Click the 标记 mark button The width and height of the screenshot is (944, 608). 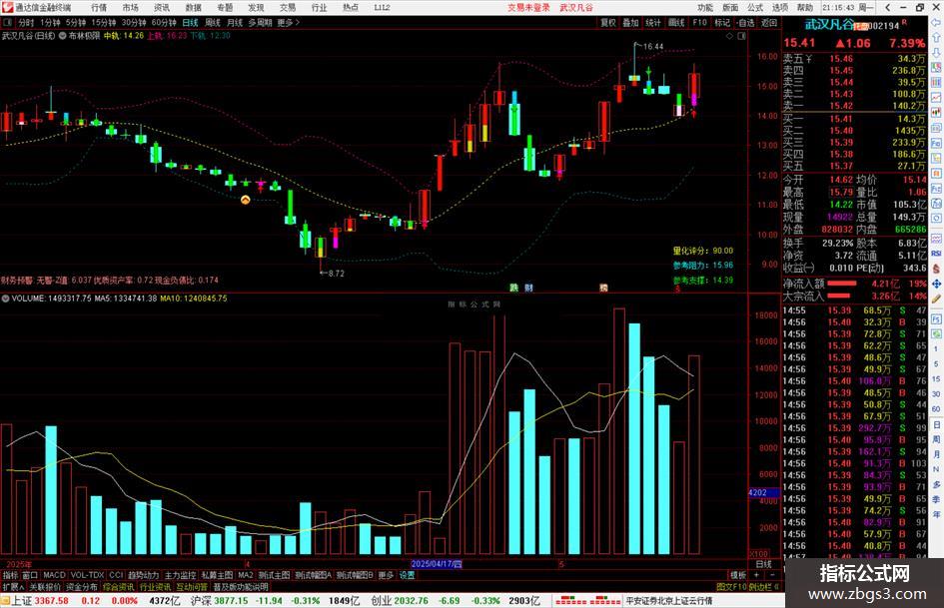pyautogui.click(x=722, y=23)
